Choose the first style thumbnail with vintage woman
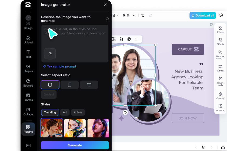Image resolution: width=227 pixels, height=151 pixels. coord(52,128)
